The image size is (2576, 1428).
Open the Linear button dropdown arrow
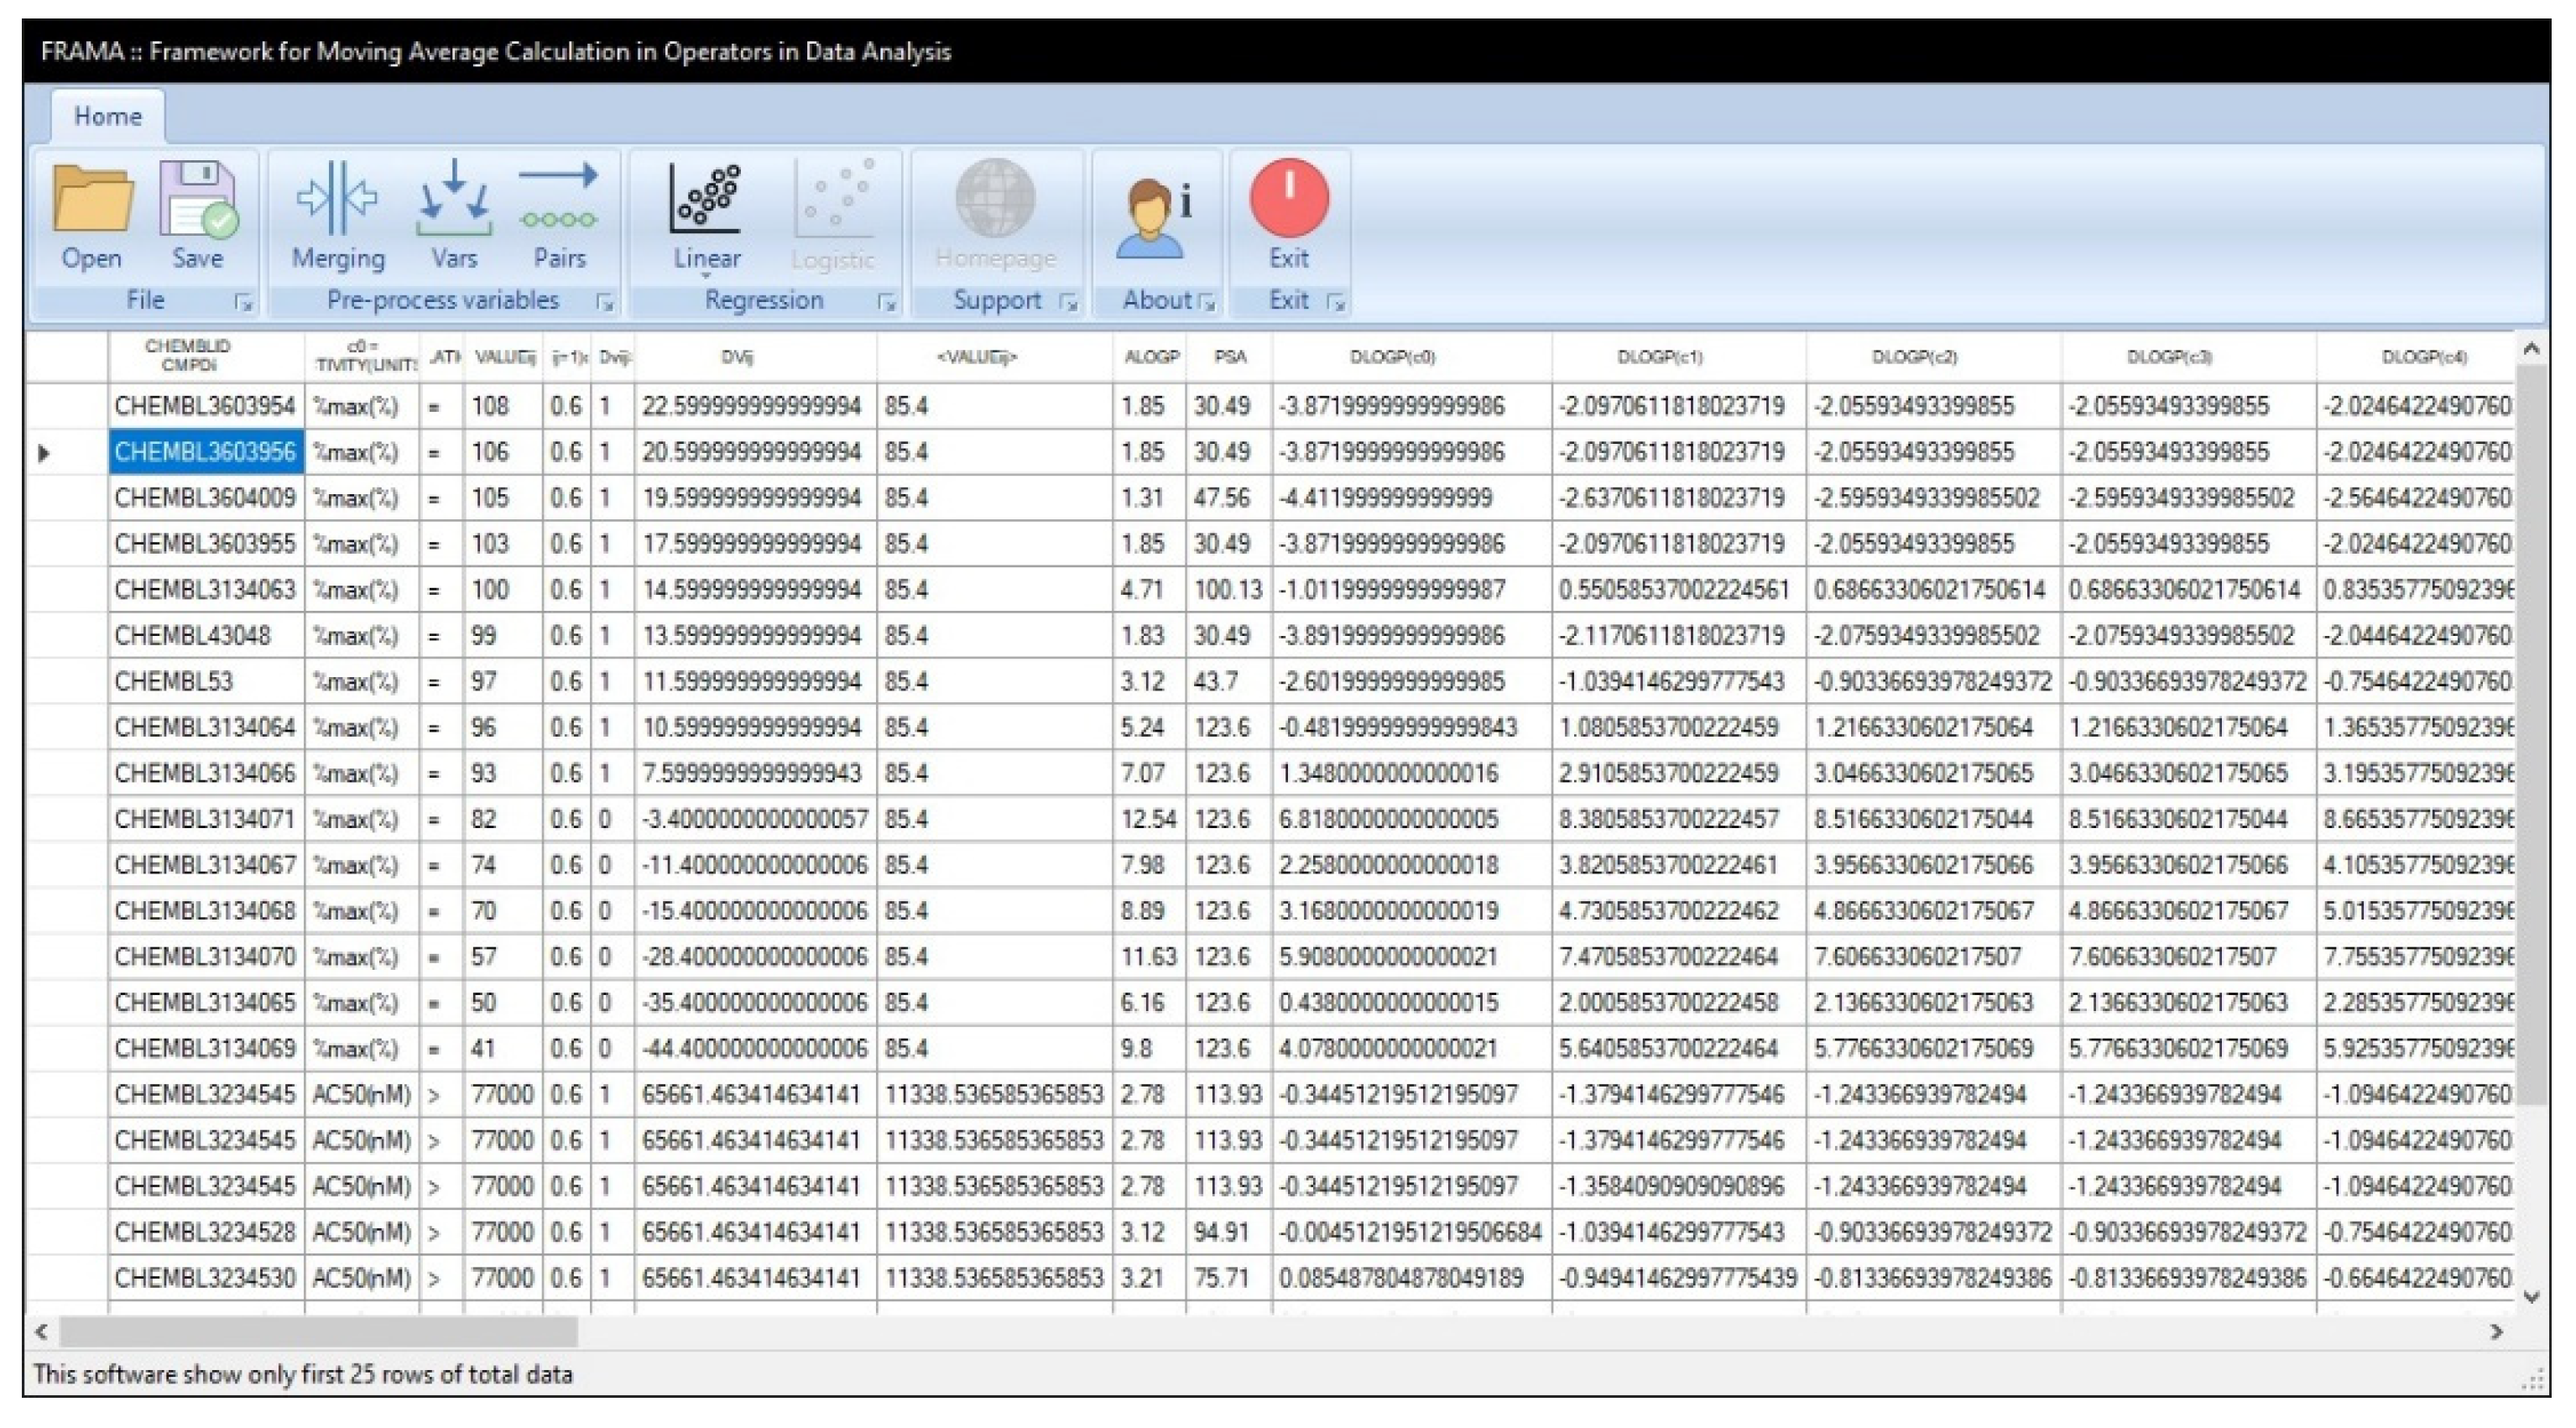coord(706,277)
